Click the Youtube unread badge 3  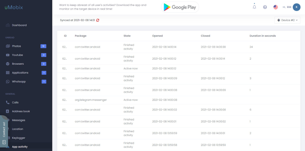point(43,55)
